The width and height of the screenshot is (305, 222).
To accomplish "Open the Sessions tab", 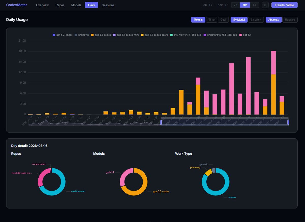I will pyautogui.click(x=108, y=5).
